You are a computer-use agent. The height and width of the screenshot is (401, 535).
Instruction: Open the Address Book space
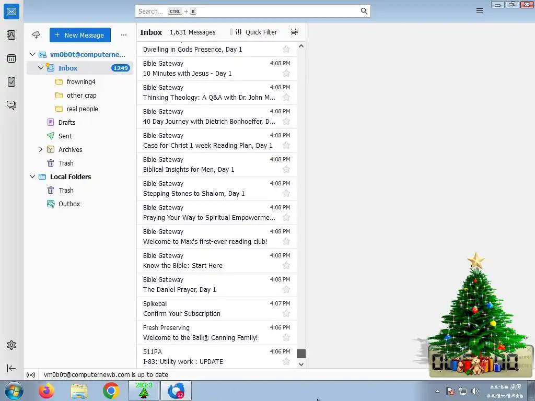tap(11, 35)
